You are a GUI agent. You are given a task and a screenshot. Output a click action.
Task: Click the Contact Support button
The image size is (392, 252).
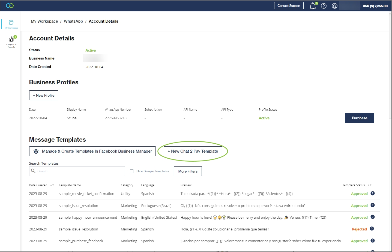(289, 6)
